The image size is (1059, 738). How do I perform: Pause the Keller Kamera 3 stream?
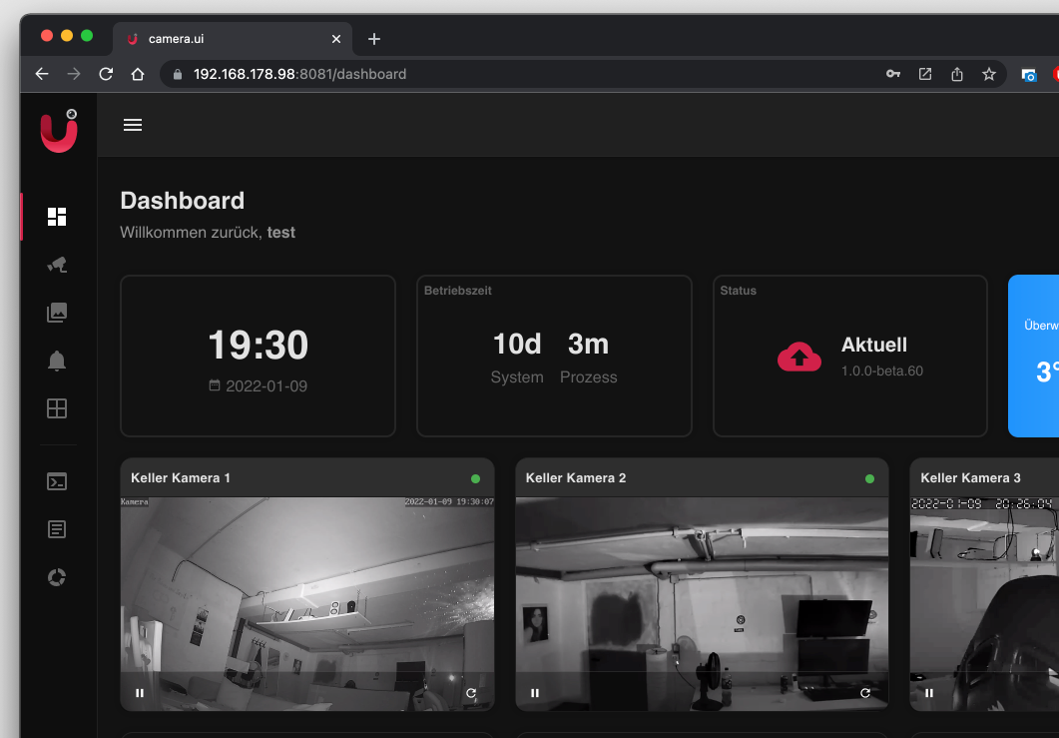pos(929,692)
